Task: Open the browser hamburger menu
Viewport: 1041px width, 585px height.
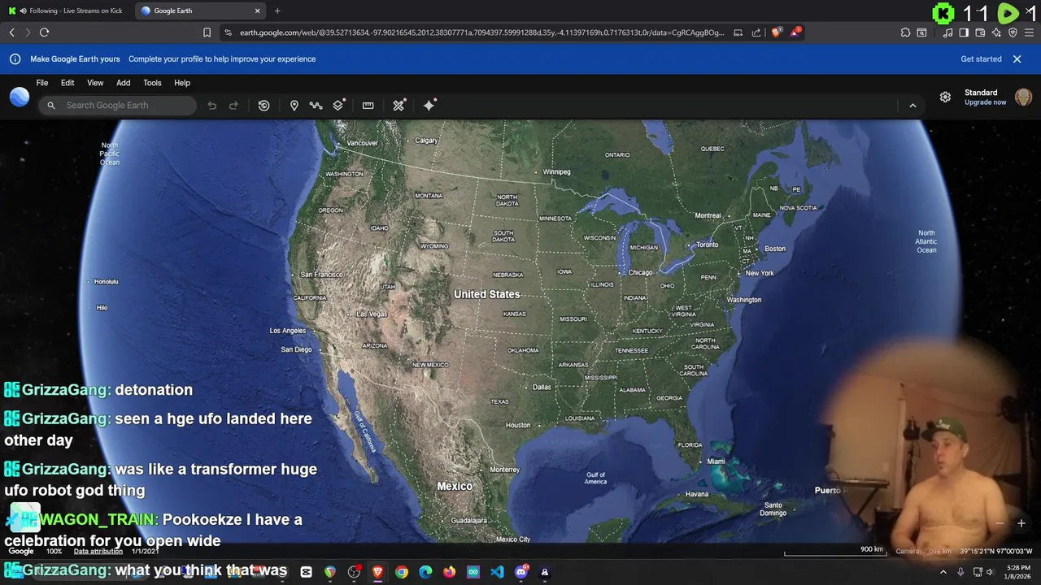Action: click(x=1030, y=32)
